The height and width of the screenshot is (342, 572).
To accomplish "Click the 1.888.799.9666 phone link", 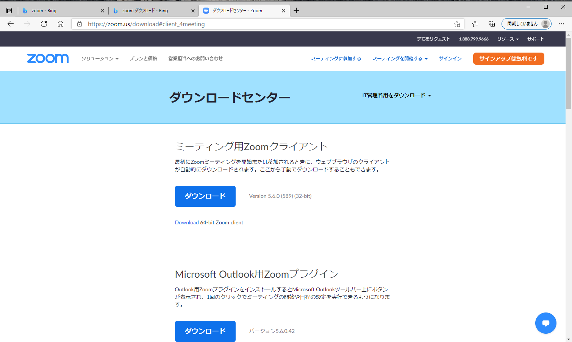I will tap(474, 39).
